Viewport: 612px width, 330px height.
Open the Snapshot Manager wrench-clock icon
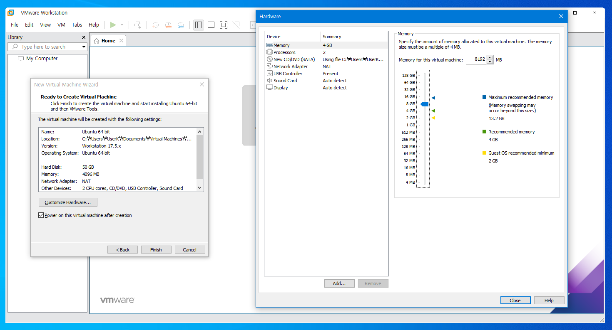click(x=181, y=25)
